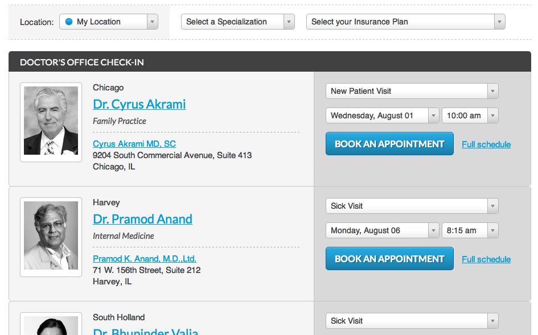Open the 10:00 am time dropdown
The width and height of the screenshot is (538, 335).
click(x=470, y=115)
